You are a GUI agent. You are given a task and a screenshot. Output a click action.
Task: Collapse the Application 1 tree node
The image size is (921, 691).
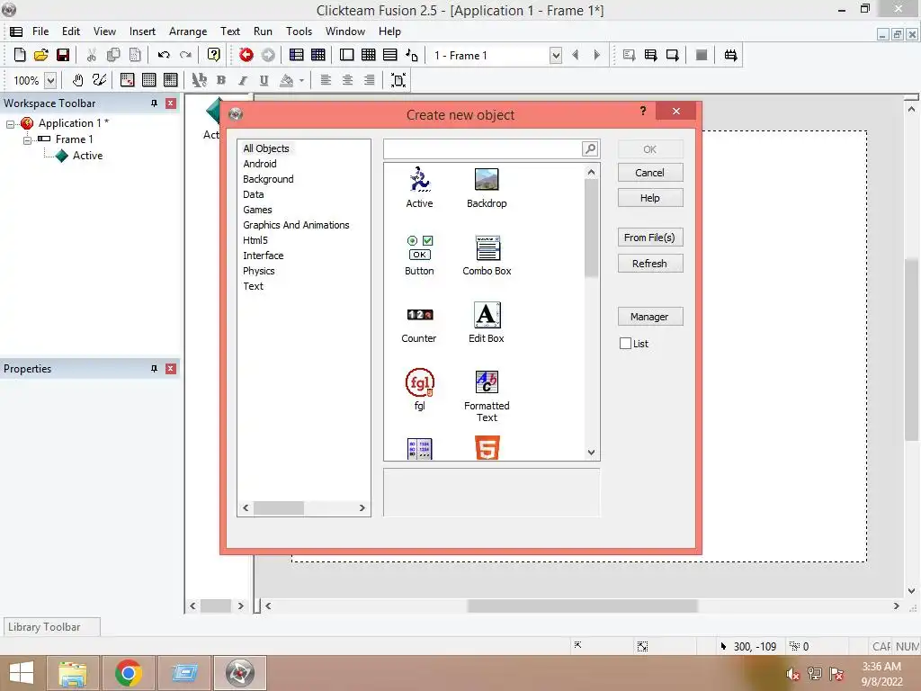pos(10,124)
